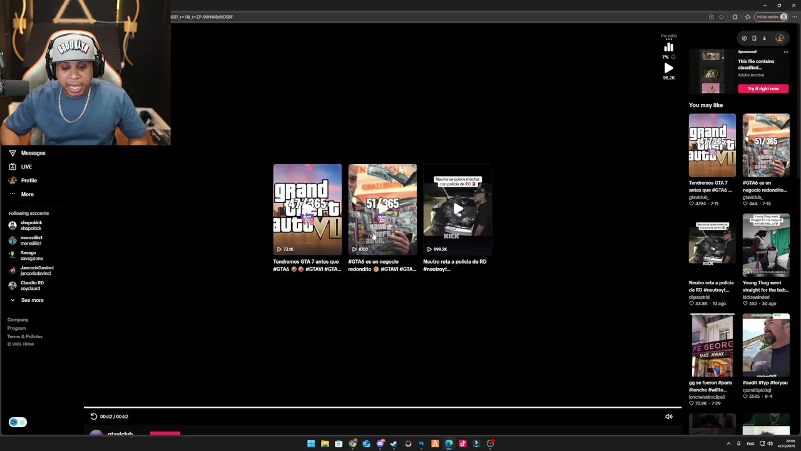The width and height of the screenshot is (801, 451).
Task: Click the taskbar microphone tray icon
Action: [739, 443]
